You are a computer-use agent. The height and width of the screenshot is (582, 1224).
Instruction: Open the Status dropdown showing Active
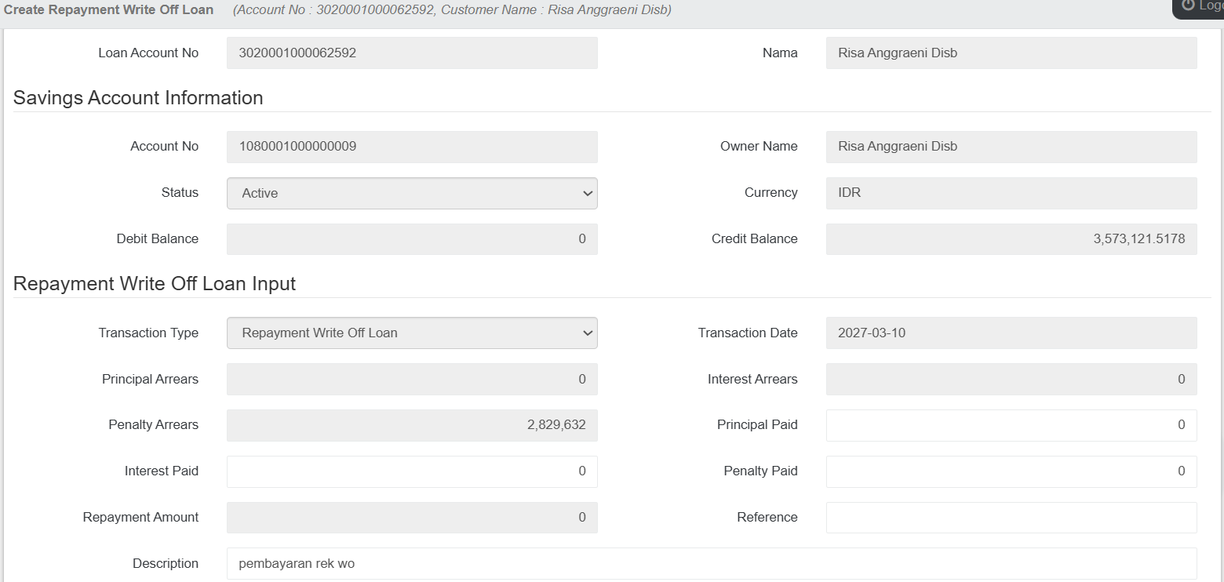click(412, 193)
